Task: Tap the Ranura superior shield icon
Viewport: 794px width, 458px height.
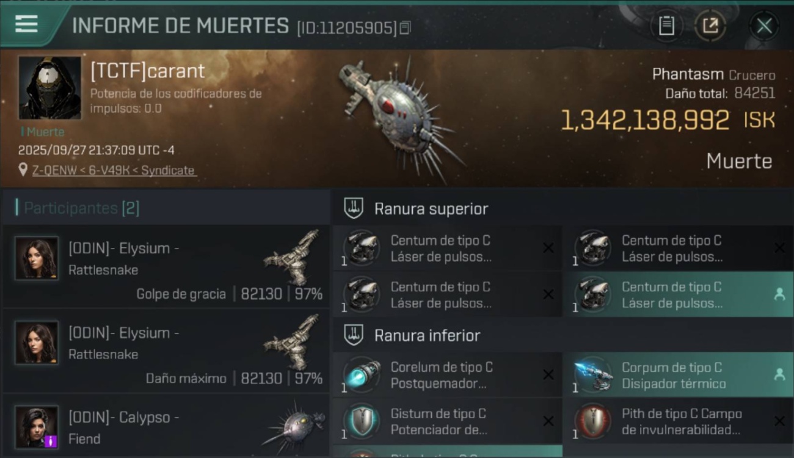Action: pyautogui.click(x=354, y=208)
